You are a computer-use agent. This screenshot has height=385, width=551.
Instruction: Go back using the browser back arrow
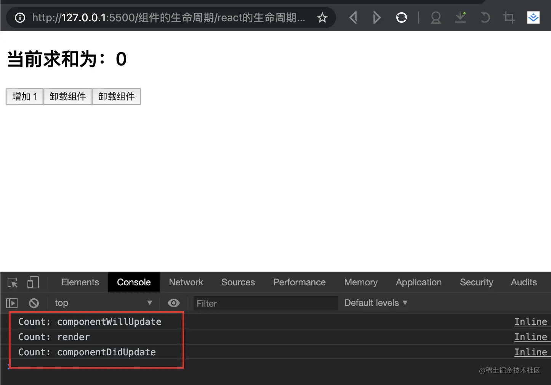353,17
